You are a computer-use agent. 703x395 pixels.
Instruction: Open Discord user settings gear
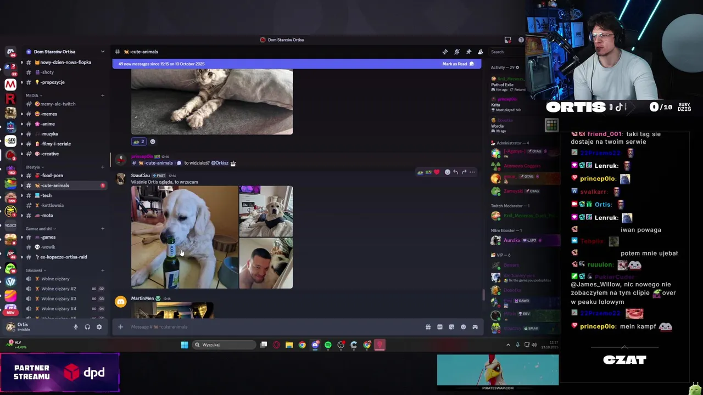[x=99, y=327]
